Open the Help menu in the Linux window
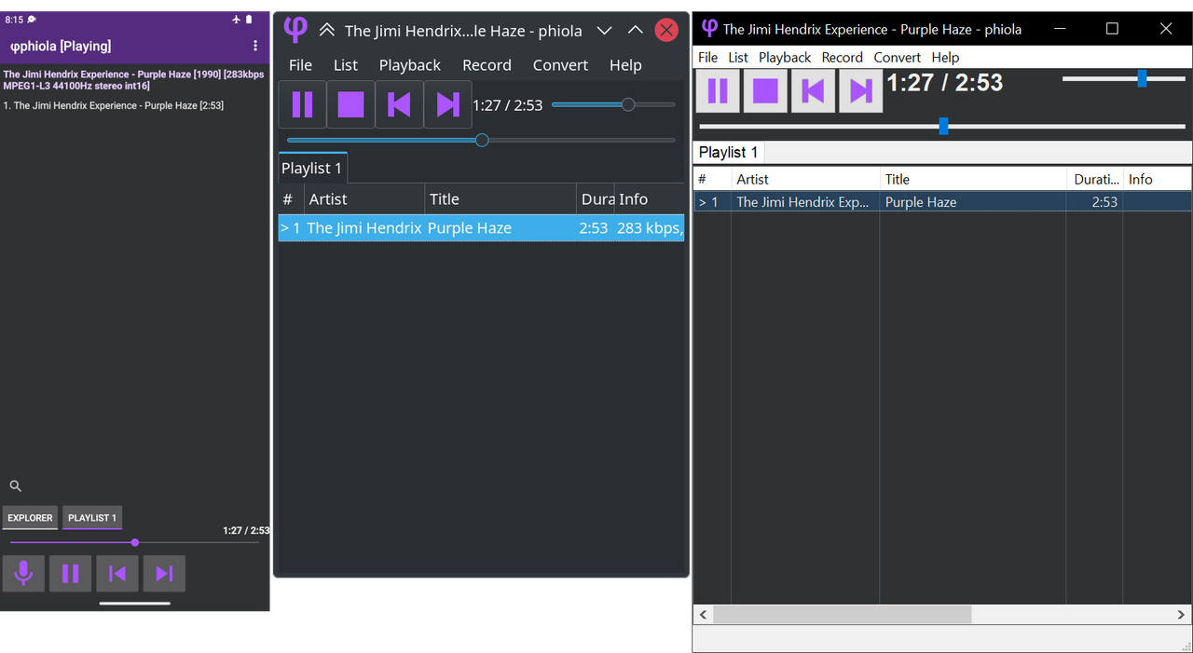 [x=625, y=65]
